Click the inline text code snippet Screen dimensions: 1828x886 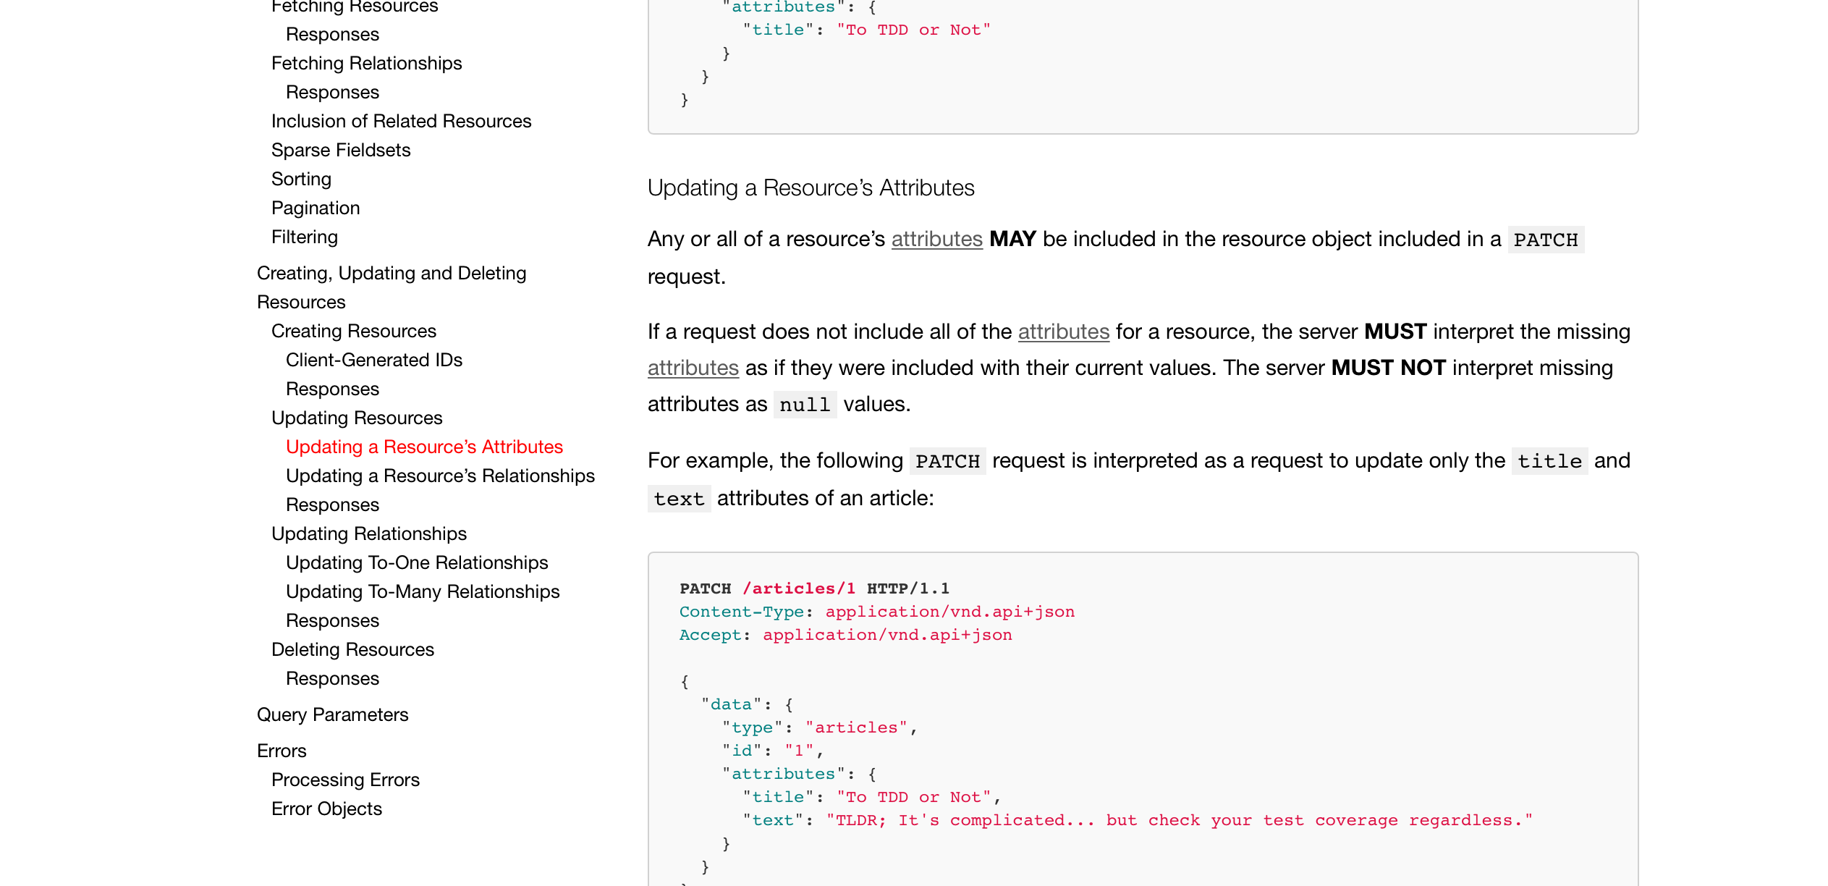pyautogui.click(x=679, y=499)
